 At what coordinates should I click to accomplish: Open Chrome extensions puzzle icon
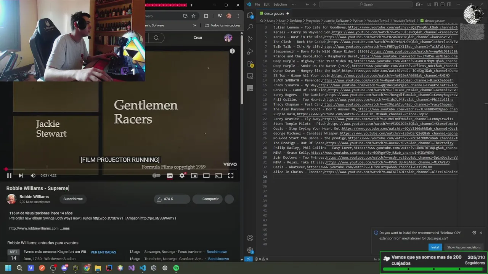(x=206, y=16)
